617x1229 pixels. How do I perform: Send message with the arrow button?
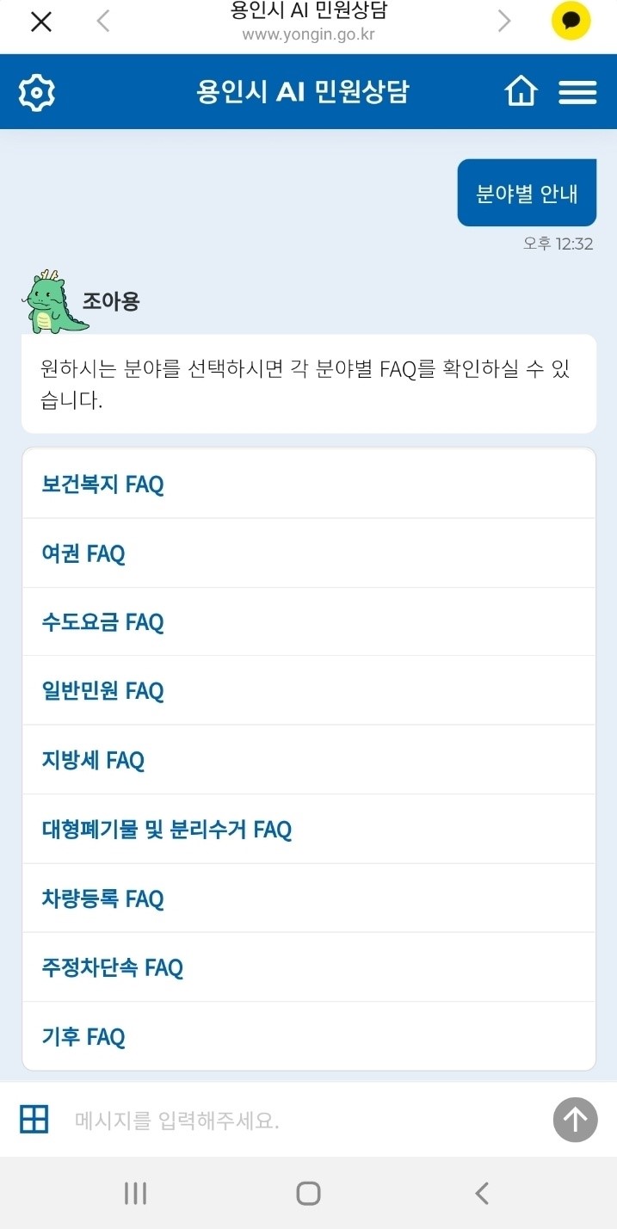[x=575, y=1120]
